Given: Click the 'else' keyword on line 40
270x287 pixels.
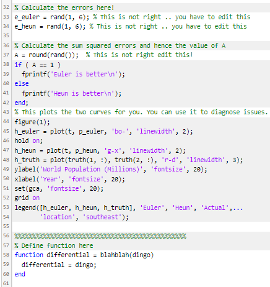Looking at the screenshot, I should (x=22, y=84).
